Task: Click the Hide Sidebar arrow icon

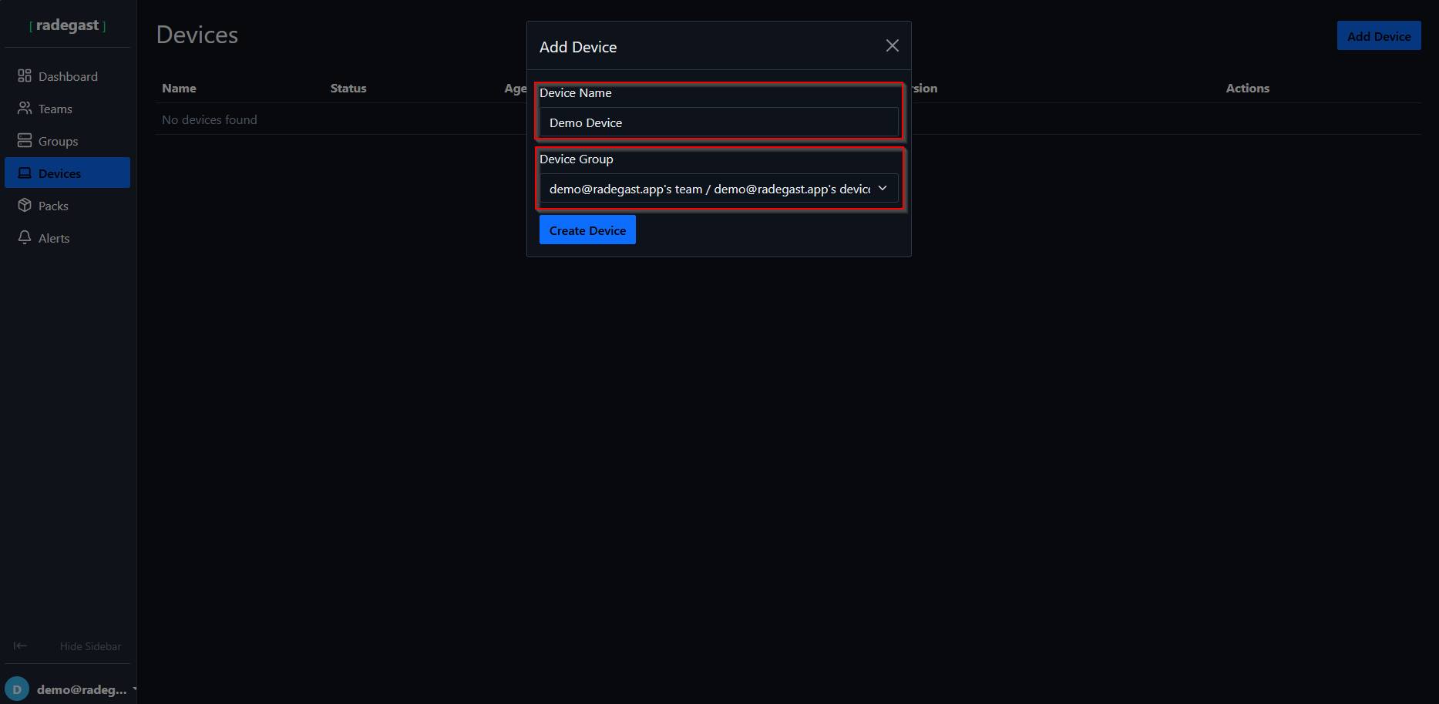Action: coord(20,645)
